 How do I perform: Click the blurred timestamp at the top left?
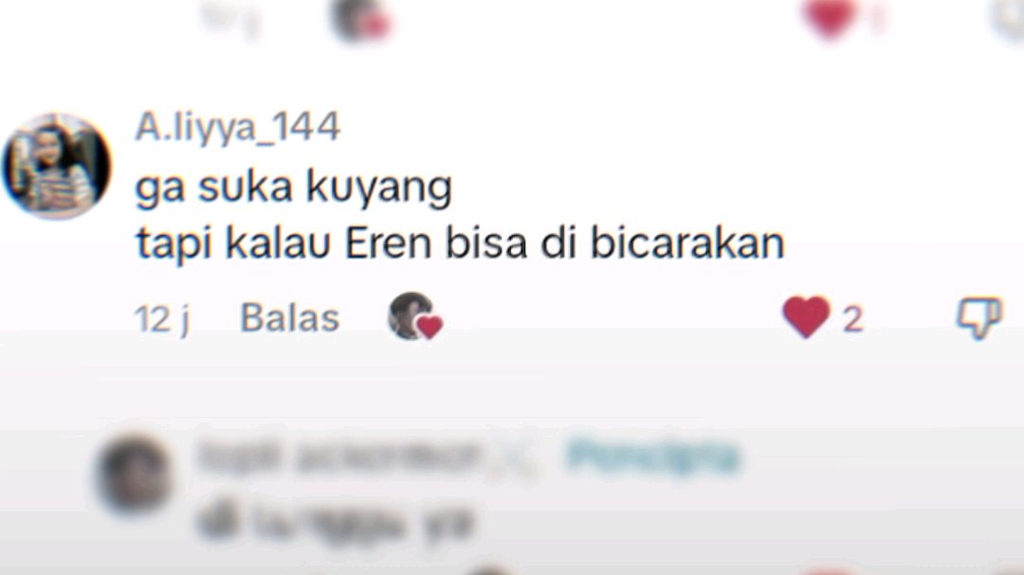coord(230,18)
